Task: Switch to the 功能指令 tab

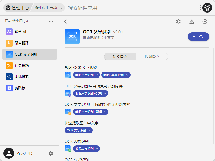Action: 120,57
